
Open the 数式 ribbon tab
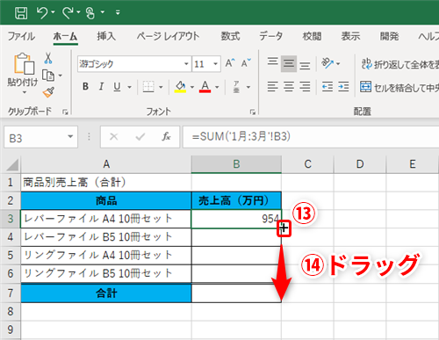click(x=230, y=36)
